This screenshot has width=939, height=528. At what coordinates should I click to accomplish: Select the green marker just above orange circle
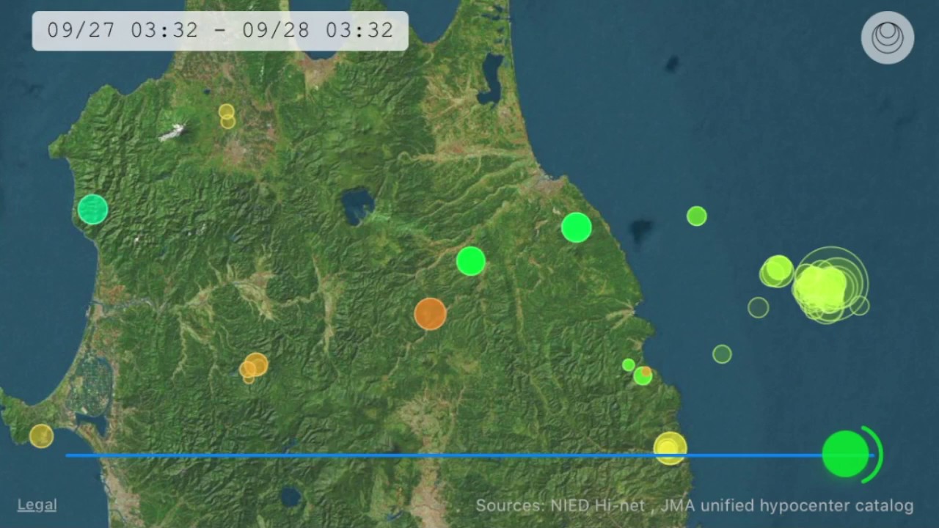pyautogui.click(x=471, y=261)
